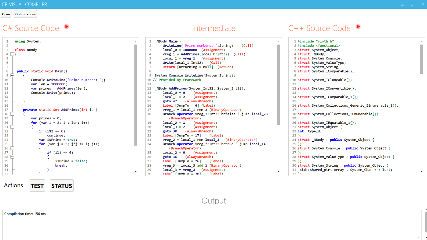Viewport: 427px width, 240px height.
Task: Fold the outer for-loop block at line 21
Action: point(13,127)
